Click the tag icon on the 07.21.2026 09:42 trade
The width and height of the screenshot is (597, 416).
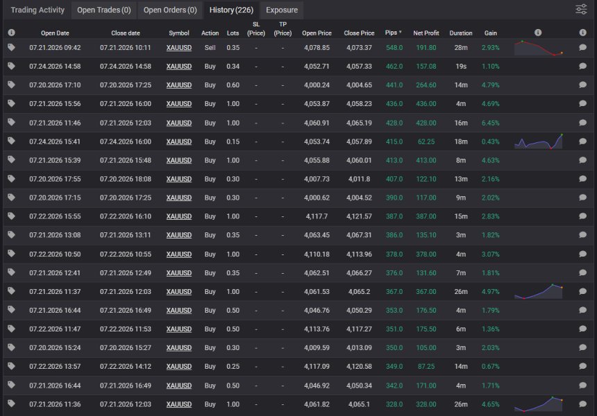click(11, 47)
